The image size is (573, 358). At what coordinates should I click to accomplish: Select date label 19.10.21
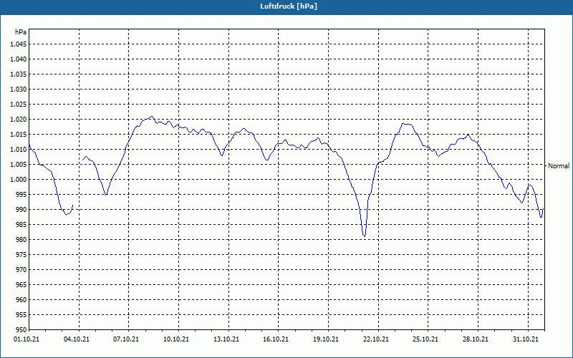pos(326,339)
